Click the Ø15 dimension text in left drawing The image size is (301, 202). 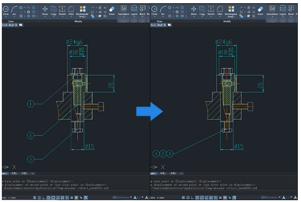click(x=89, y=146)
